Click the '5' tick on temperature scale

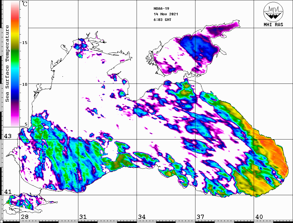click(26, 124)
